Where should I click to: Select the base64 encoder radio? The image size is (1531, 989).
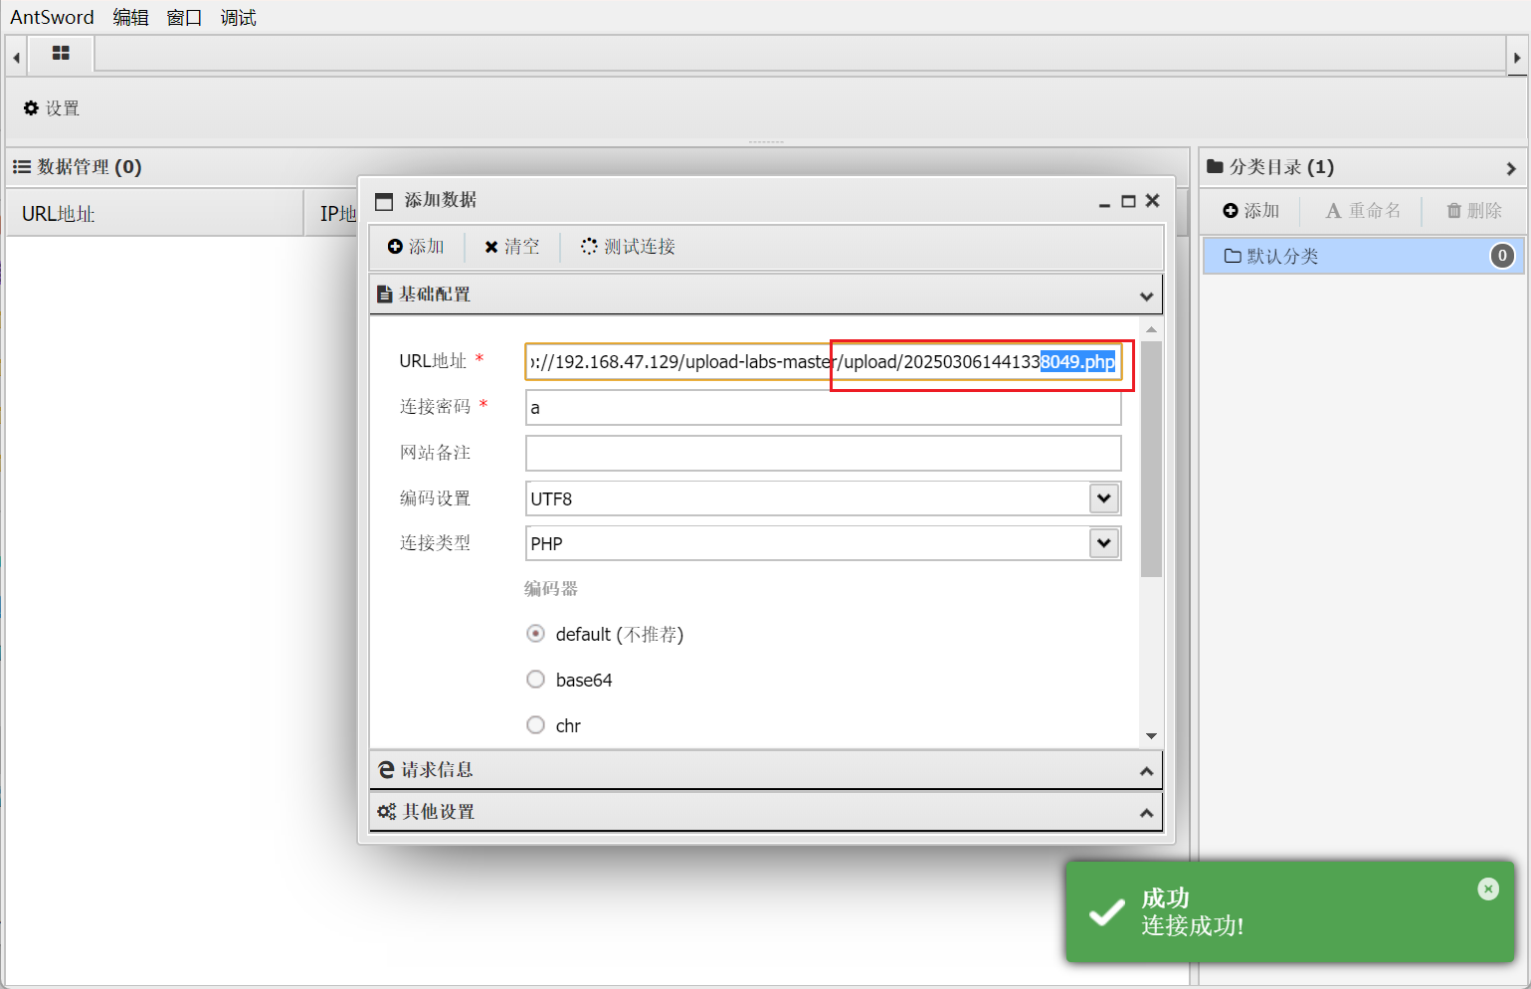[x=535, y=680]
